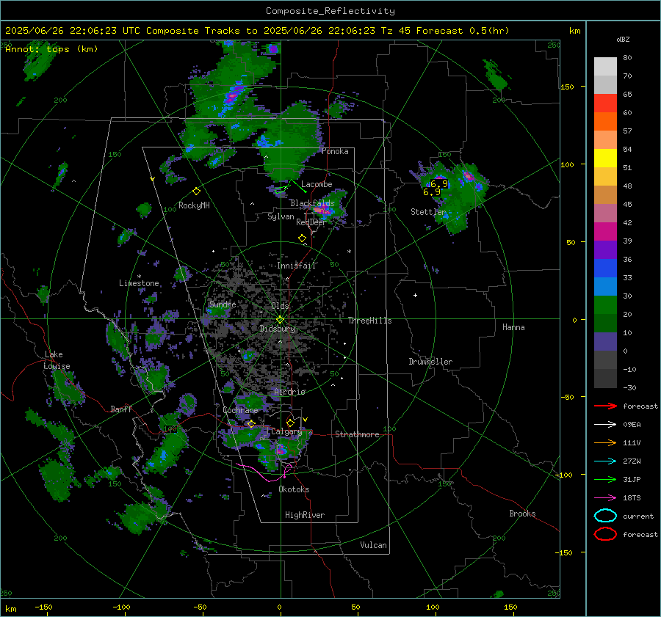
Task: Click the orange 57-60 dBZ color swatch
Action: point(605,122)
